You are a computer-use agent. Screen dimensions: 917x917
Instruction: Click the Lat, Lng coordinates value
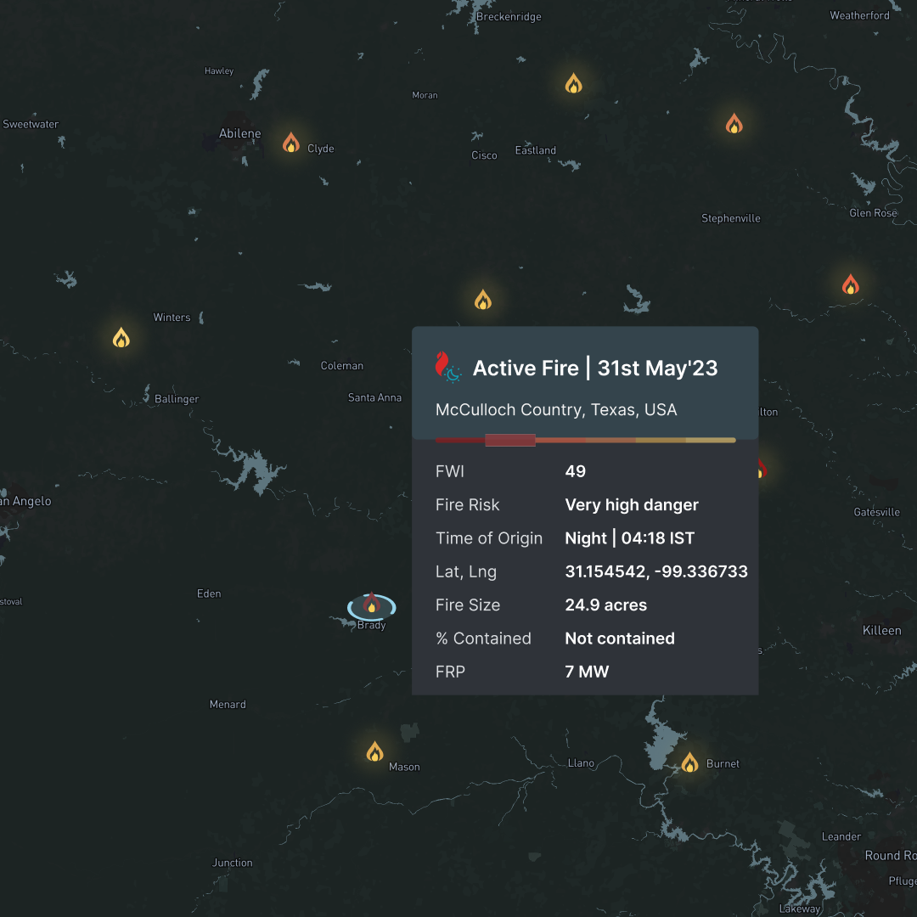click(x=655, y=571)
